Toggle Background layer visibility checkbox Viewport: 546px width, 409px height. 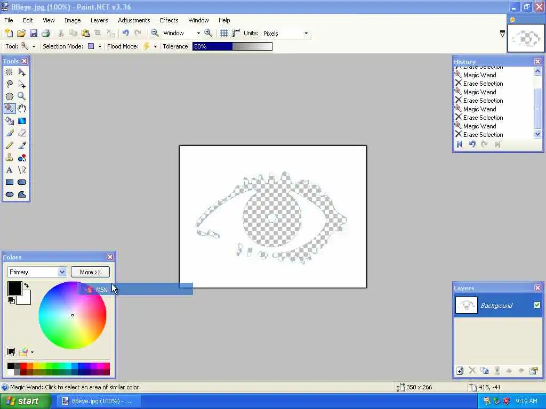tap(537, 305)
